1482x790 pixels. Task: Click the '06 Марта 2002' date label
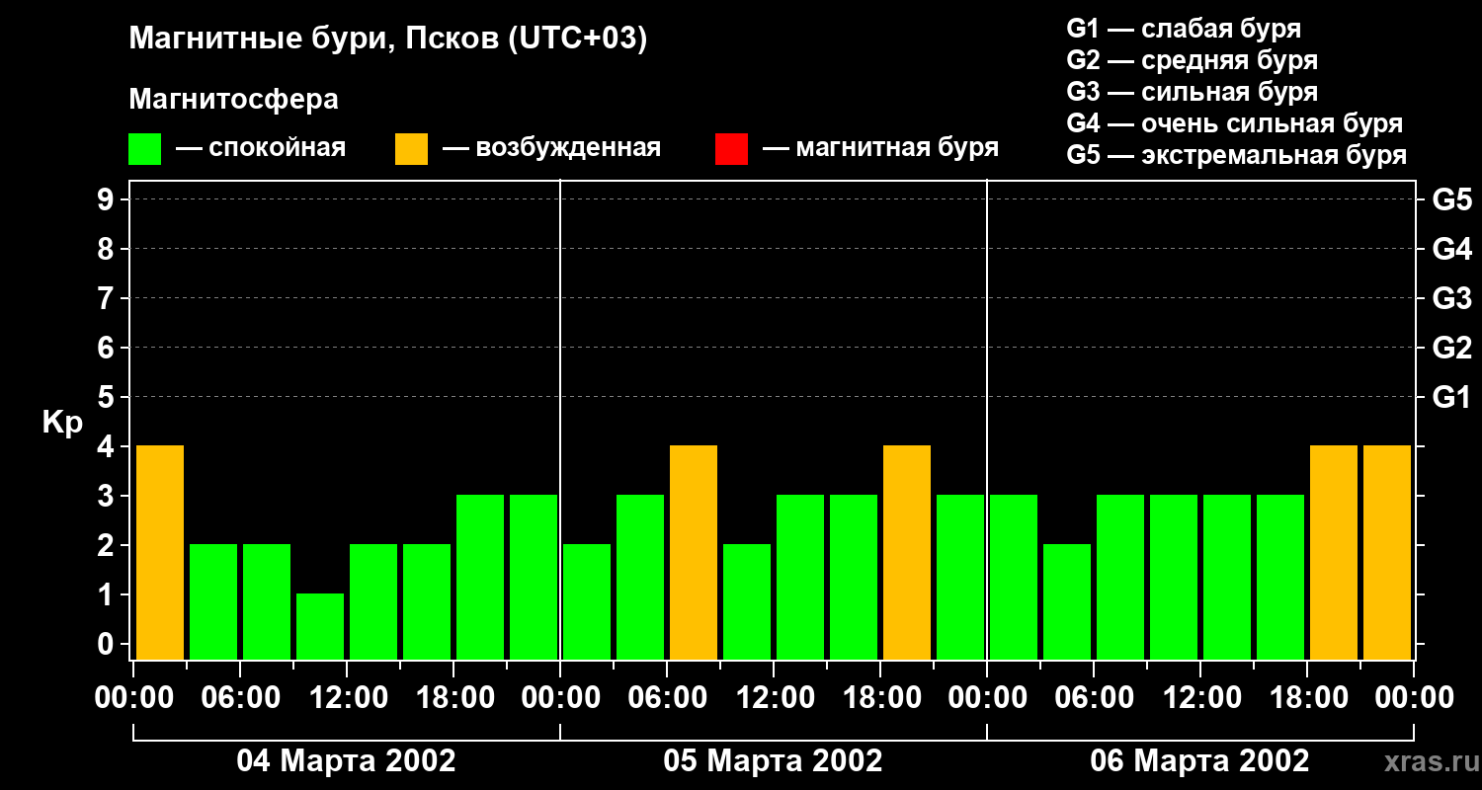pos(1200,760)
